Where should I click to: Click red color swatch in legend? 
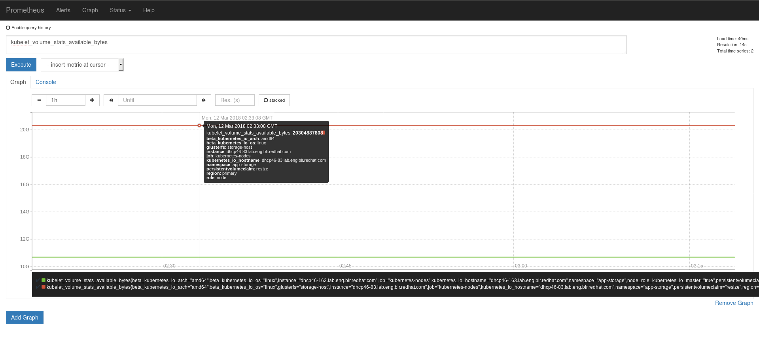(x=44, y=287)
